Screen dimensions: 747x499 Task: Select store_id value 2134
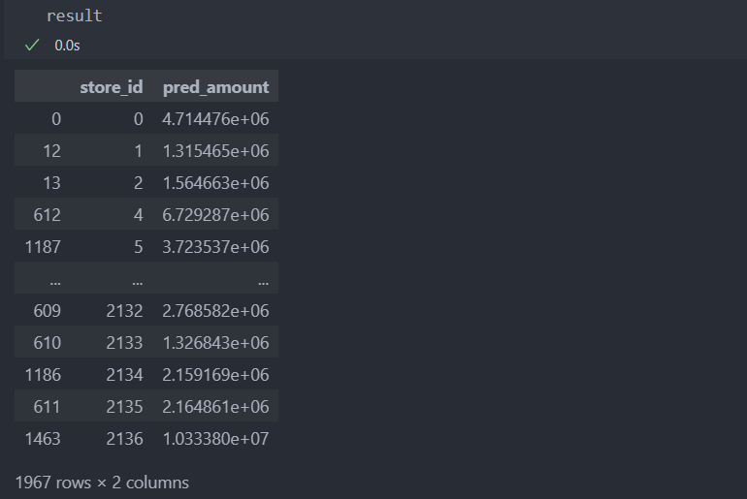click(124, 375)
